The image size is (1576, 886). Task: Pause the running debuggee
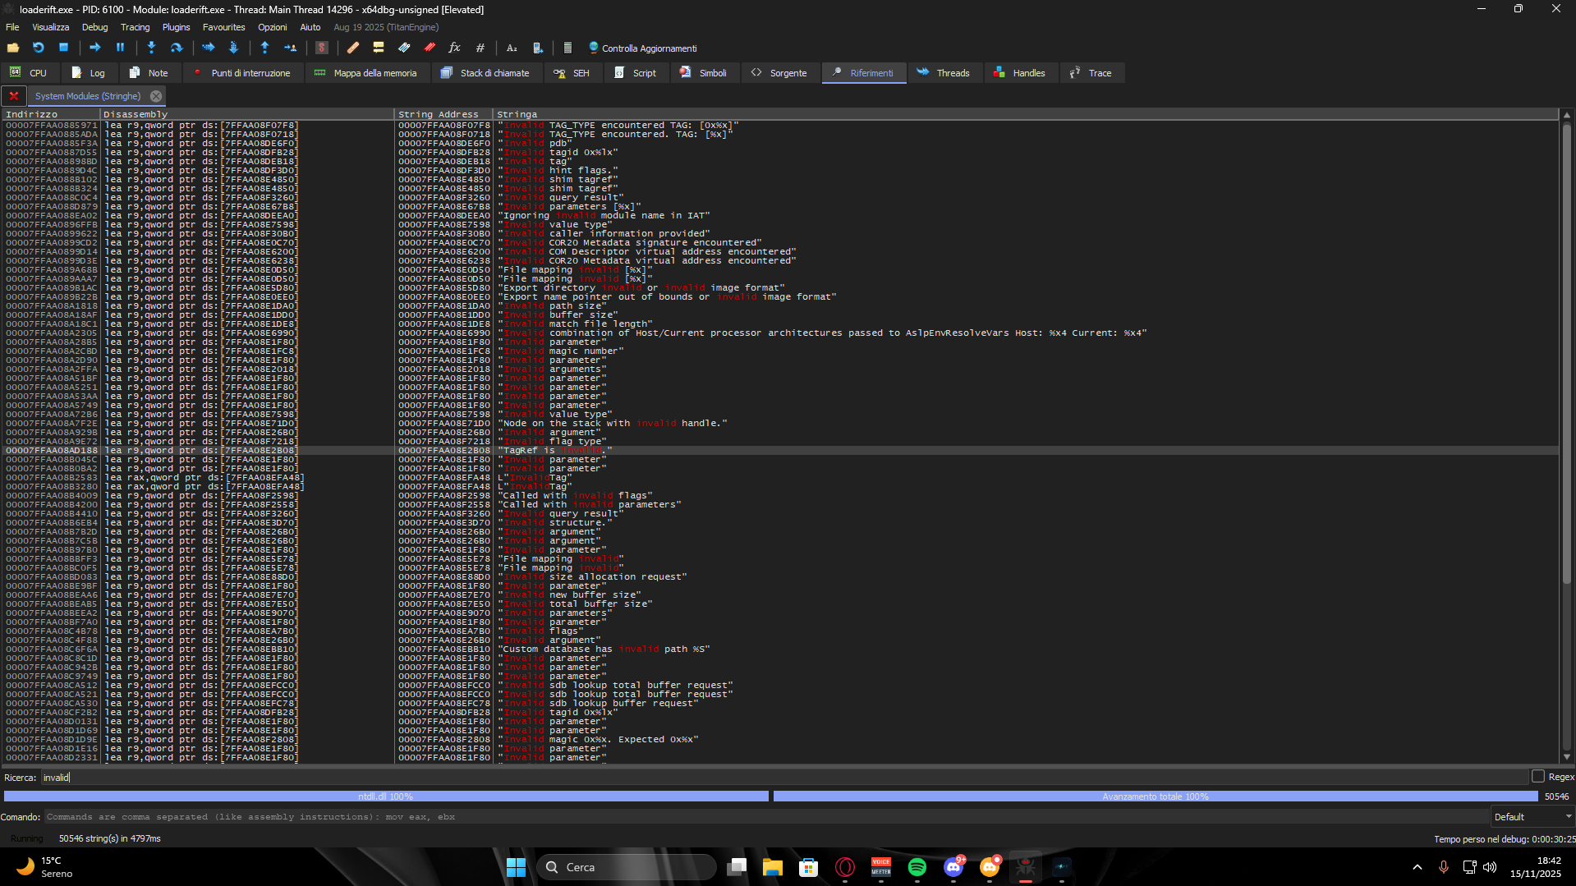click(119, 48)
